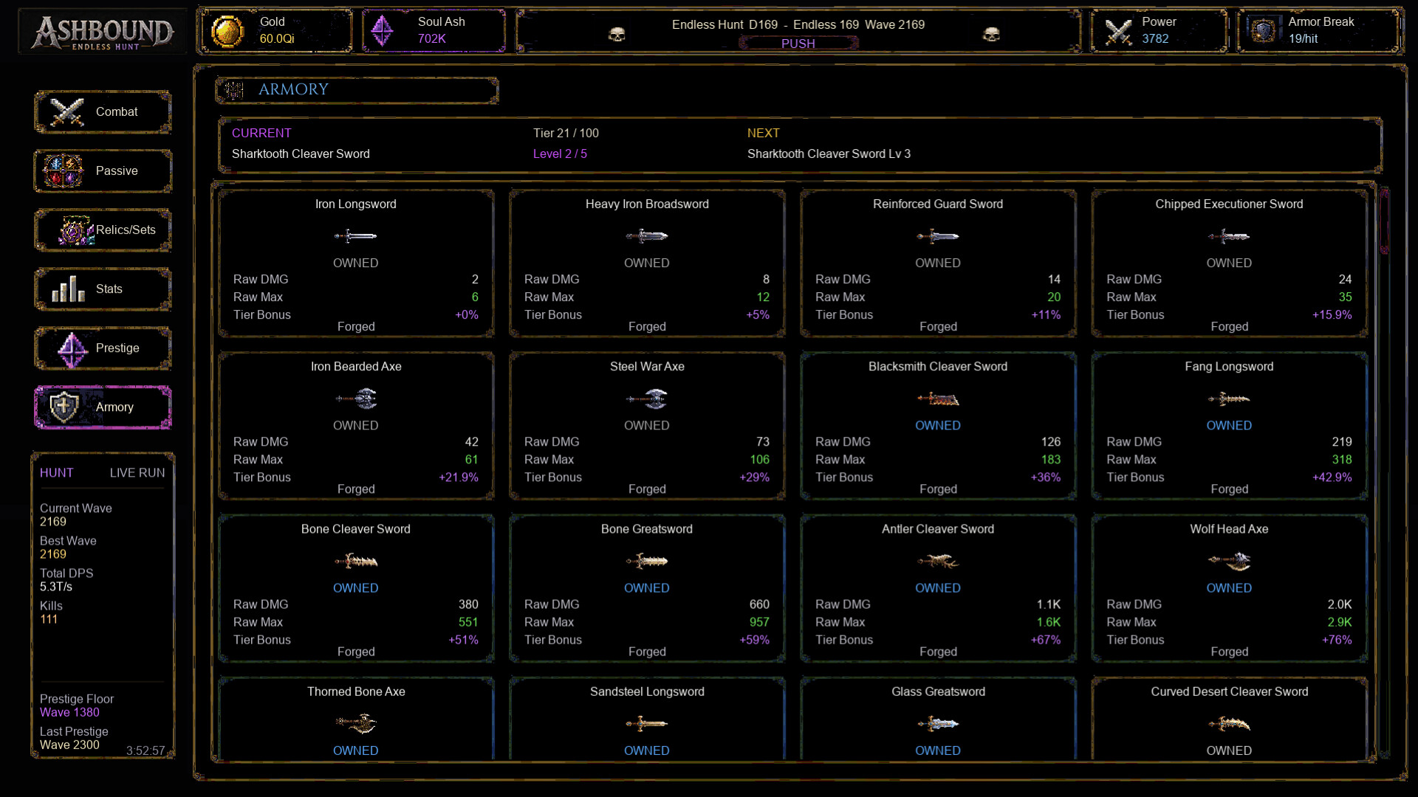1418x797 pixels.
Task: Click the Soul Ash crystal icon
Action: [382, 31]
